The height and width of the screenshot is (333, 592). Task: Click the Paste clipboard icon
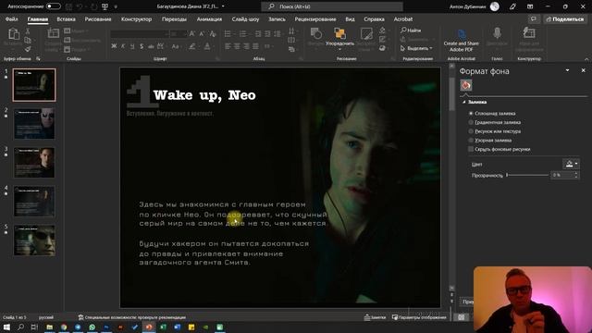point(14,34)
